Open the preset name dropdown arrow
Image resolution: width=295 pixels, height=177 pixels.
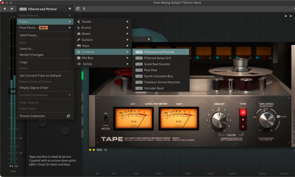coord(70,9)
